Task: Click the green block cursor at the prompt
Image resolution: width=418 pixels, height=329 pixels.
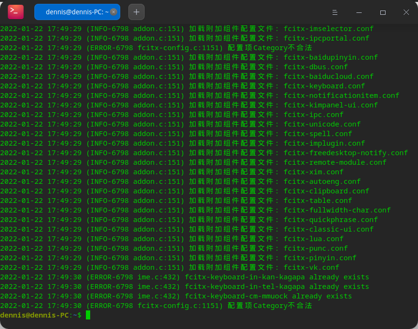Action: coord(89,315)
